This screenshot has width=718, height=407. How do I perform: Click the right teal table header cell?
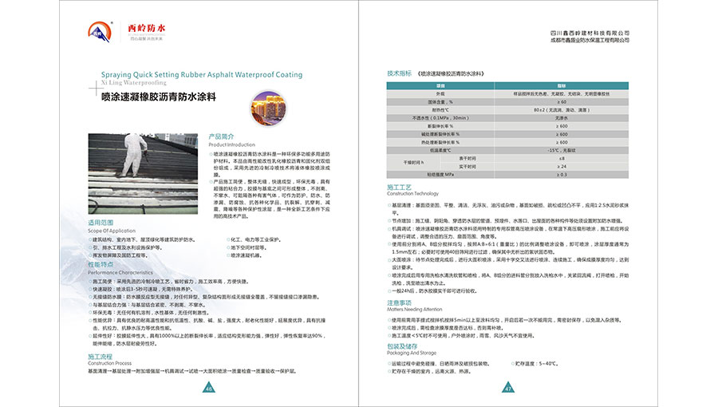[x=562, y=85]
